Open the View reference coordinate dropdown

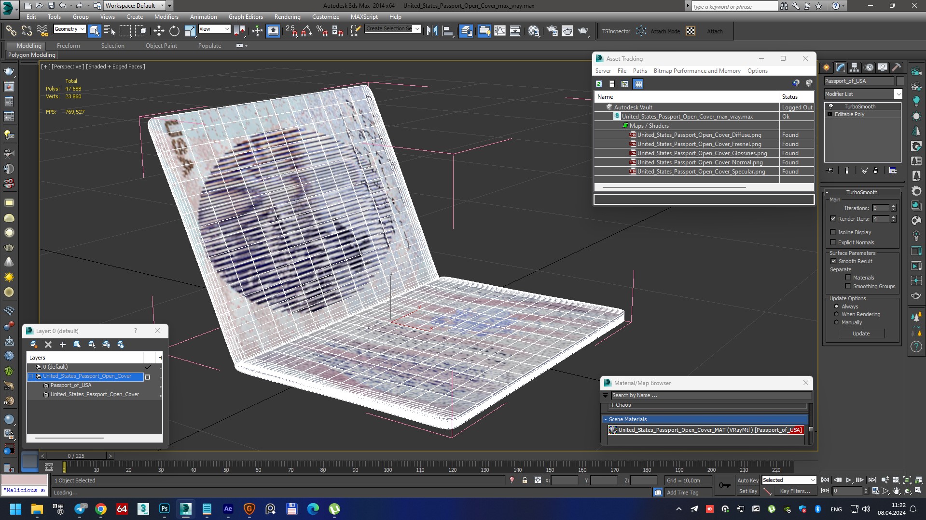click(214, 29)
